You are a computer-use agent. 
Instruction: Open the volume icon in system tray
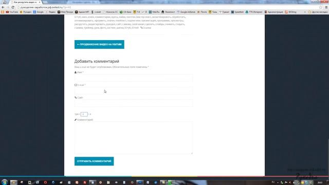click(x=294, y=182)
